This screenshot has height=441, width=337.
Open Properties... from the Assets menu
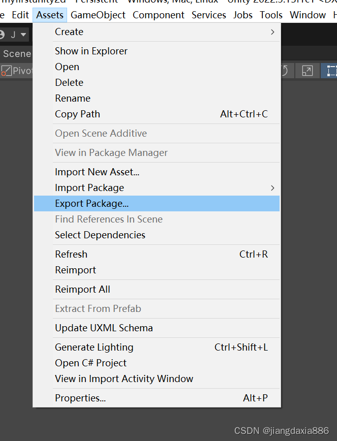[x=157, y=398]
